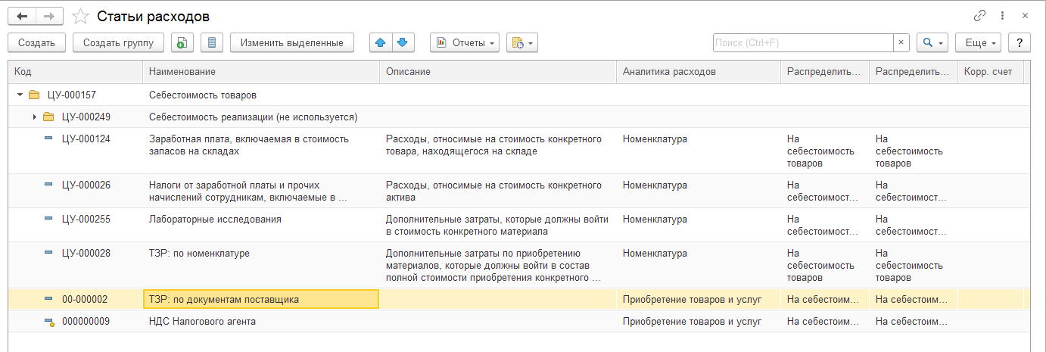1046x352 pixels.
Task: Click Изменить выделенные button
Action: 292,43
